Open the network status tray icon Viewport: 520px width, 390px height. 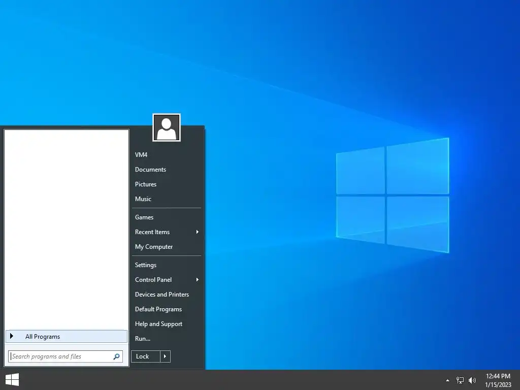click(x=460, y=380)
